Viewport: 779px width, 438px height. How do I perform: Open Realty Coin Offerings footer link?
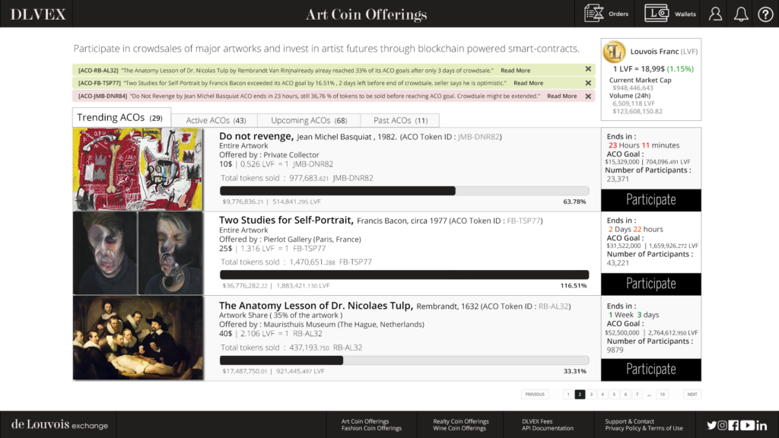click(x=460, y=421)
